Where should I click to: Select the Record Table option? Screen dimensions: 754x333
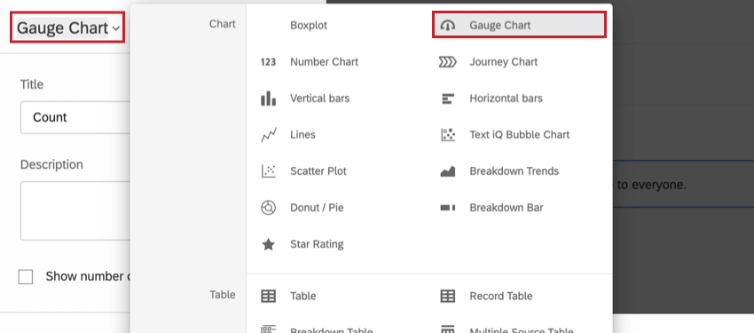click(x=501, y=296)
